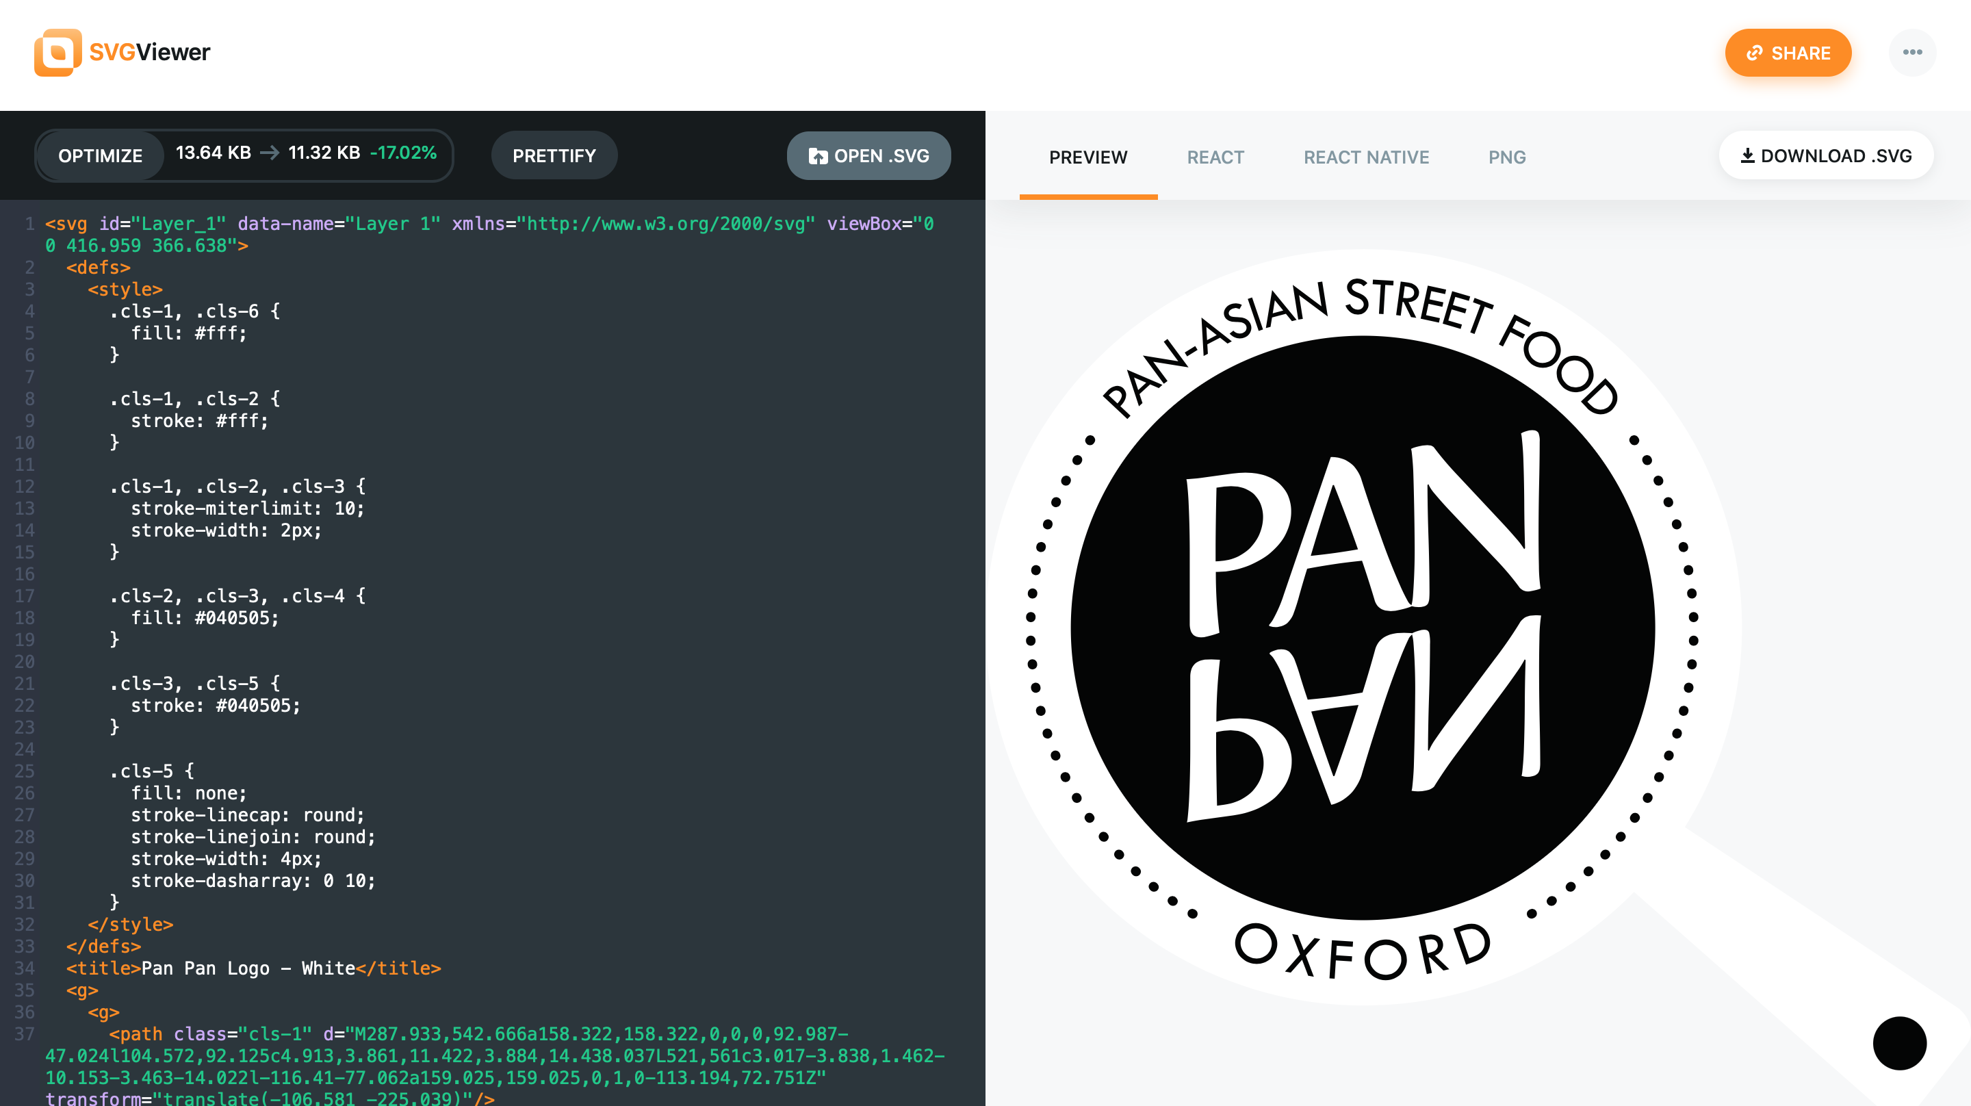Viewport: 1971px width, 1106px height.
Task: Open an .SVG file
Action: tap(868, 155)
